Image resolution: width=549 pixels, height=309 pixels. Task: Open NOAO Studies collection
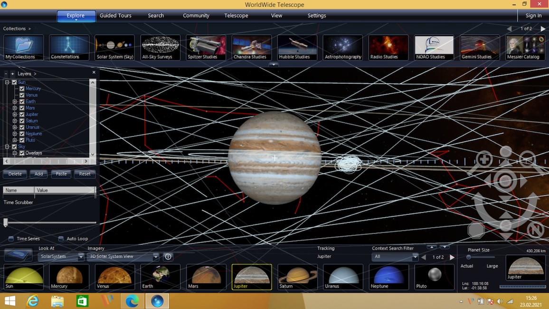point(434,47)
